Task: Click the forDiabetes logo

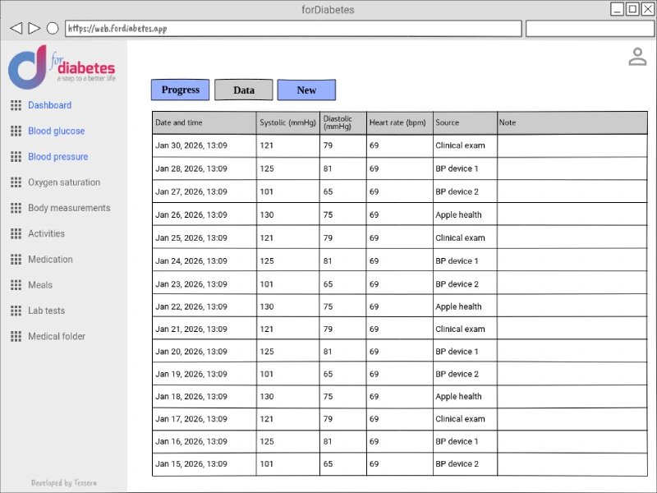Action: tap(62, 67)
